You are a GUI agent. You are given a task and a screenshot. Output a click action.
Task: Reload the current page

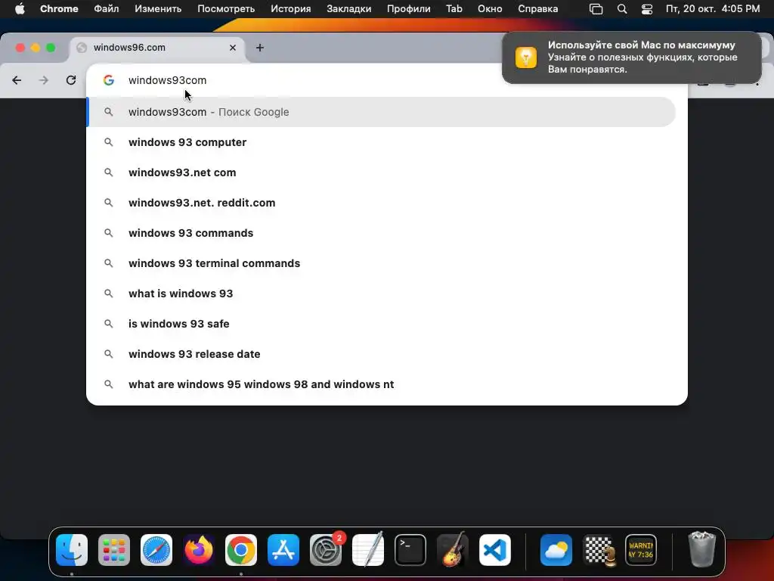pyautogui.click(x=71, y=80)
